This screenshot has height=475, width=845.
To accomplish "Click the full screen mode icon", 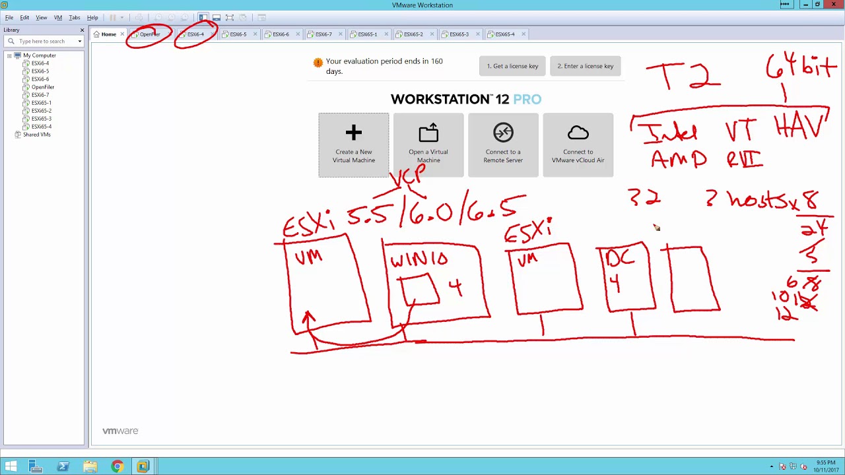I will click(230, 18).
